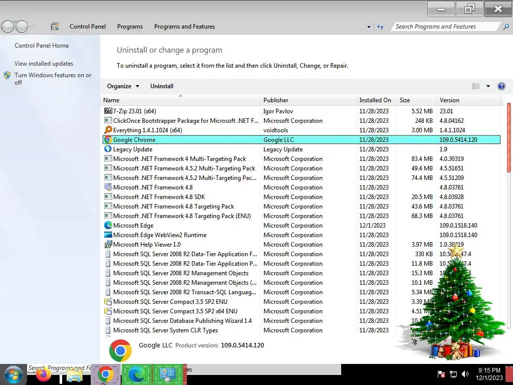The image size is (513, 385).
Task: Click the Microsoft Edge WebView2 Runtime icon
Action: click(x=108, y=235)
